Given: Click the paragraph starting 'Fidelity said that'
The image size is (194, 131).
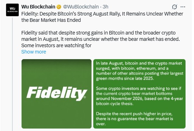Looking at the screenshot, I should [100, 39].
